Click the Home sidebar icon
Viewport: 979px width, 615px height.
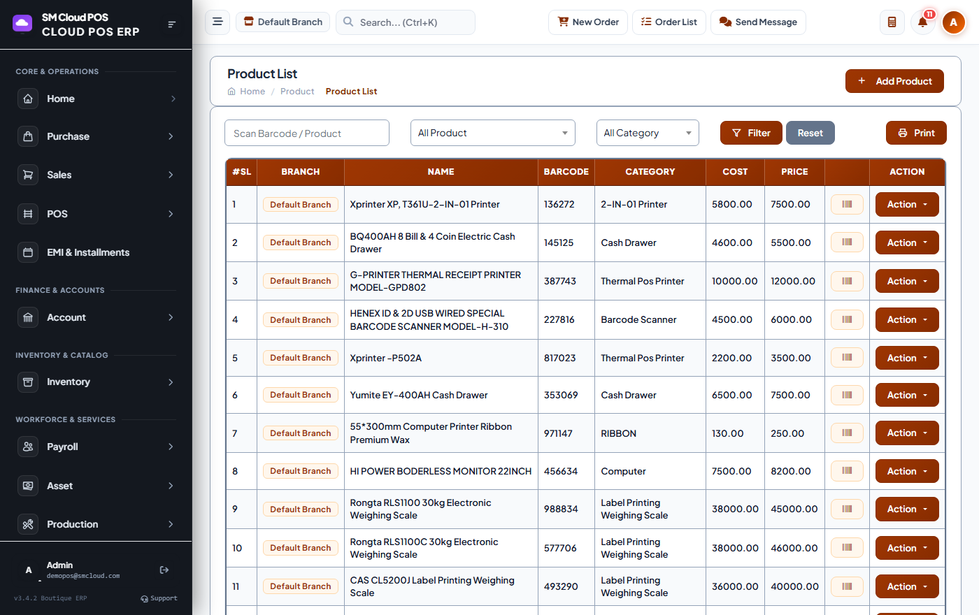(x=28, y=99)
